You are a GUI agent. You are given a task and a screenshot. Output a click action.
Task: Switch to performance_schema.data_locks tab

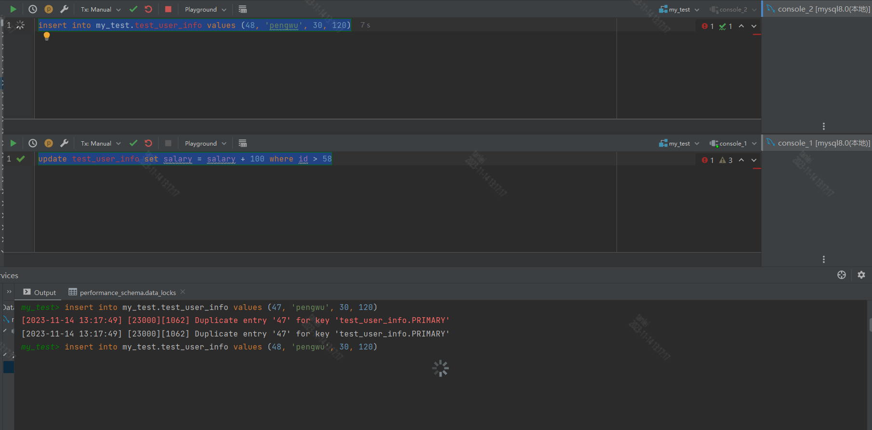coord(122,292)
